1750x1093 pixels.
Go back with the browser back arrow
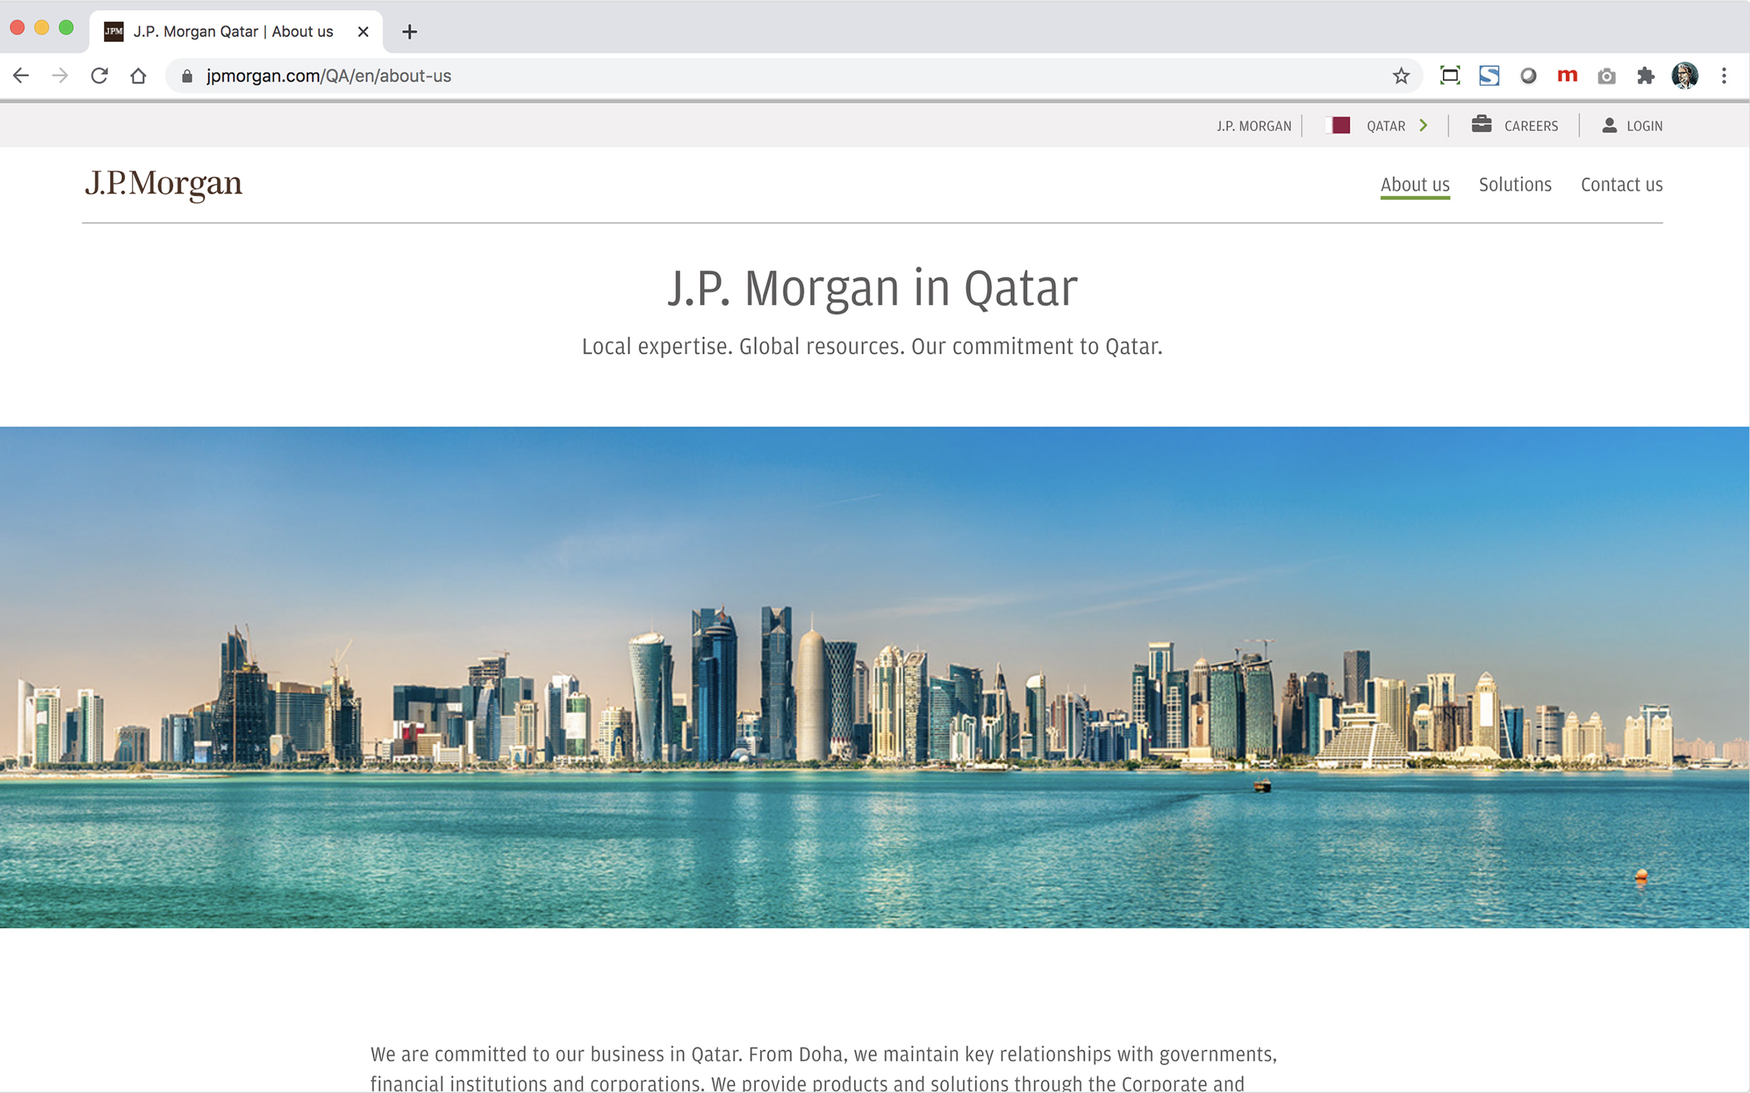[21, 75]
